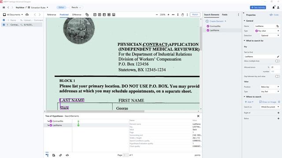
Task: Open Search Elements panel kebab menu
Action: click(x=238, y=14)
